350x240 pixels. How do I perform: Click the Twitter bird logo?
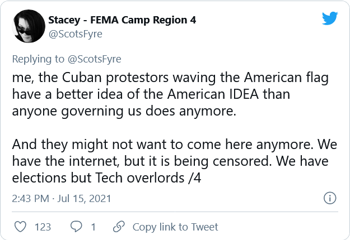click(330, 19)
